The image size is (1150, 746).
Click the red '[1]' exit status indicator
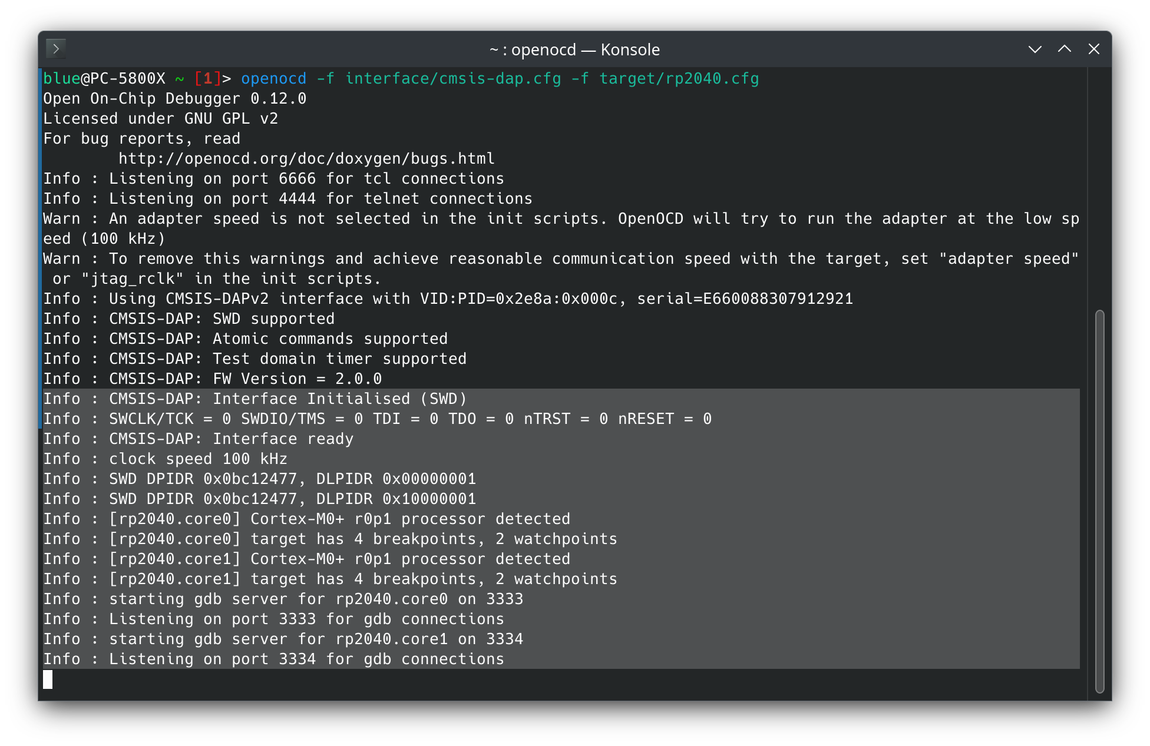[x=207, y=79]
